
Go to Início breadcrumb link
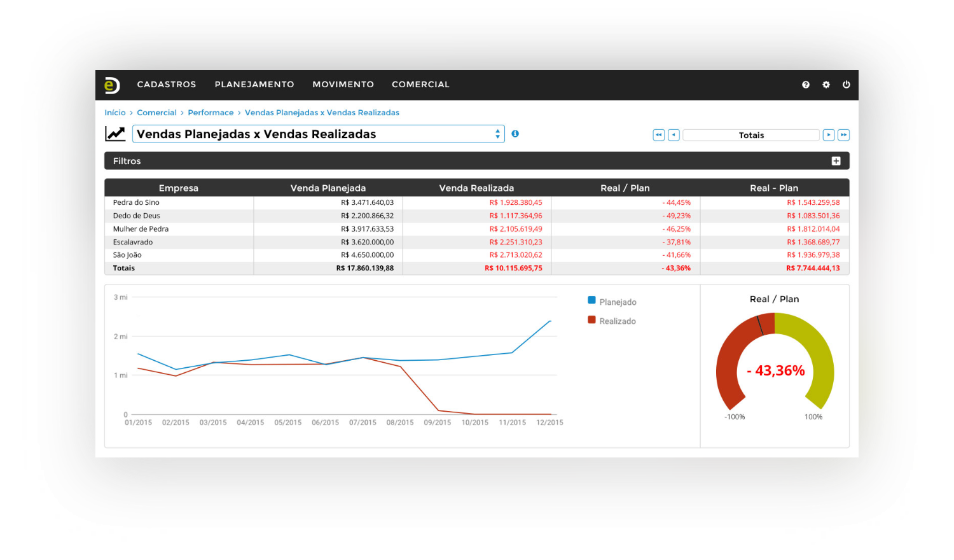click(x=115, y=113)
